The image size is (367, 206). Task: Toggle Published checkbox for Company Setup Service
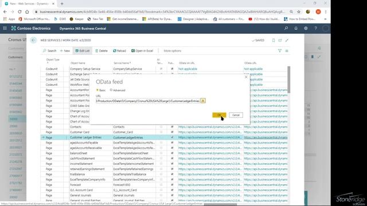tap(172, 69)
